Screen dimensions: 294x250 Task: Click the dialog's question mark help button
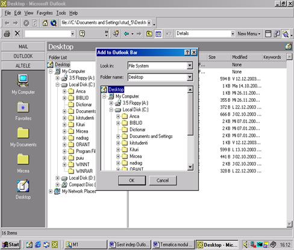click(x=187, y=52)
